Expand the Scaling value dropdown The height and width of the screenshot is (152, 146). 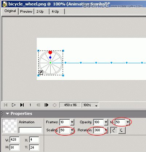[72, 130]
